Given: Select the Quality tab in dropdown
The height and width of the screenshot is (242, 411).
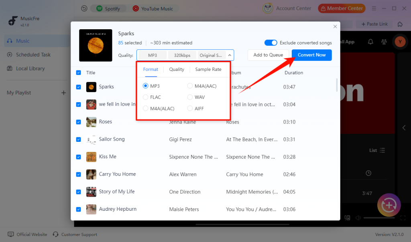Looking at the screenshot, I should click(x=177, y=69).
